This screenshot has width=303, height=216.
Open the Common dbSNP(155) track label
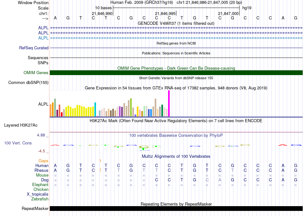tap(28, 83)
